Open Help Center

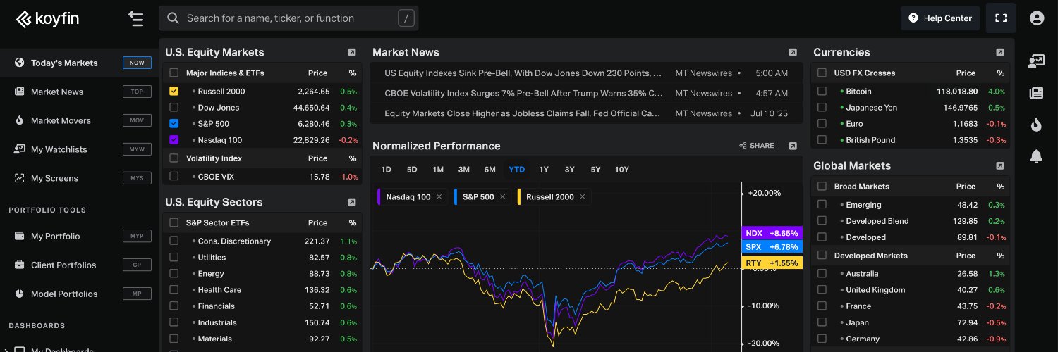[940, 18]
